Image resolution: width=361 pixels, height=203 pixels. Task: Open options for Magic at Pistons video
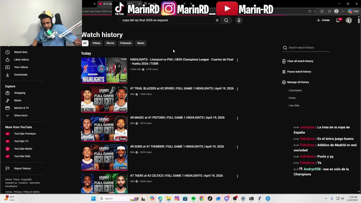237,118
